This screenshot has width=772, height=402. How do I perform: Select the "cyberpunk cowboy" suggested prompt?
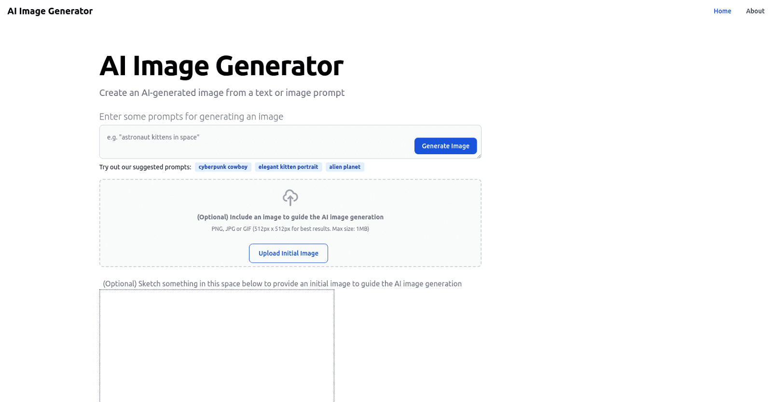223,167
